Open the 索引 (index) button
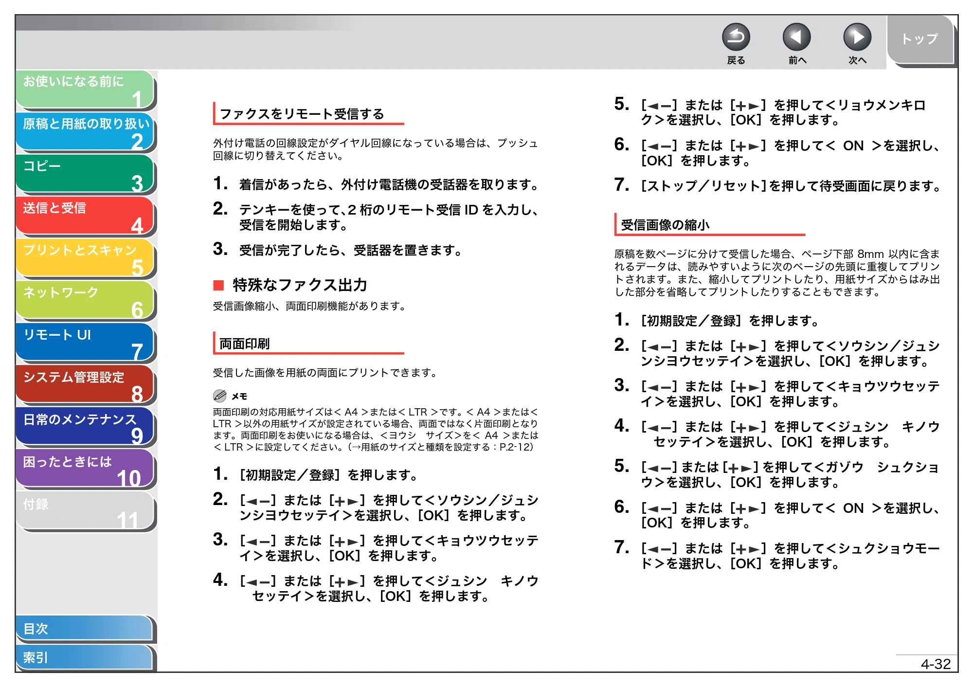This screenshot has height=688, width=973. 85,658
